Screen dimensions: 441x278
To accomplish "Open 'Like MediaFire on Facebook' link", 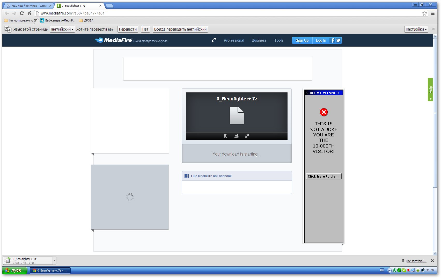I will 211,176.
